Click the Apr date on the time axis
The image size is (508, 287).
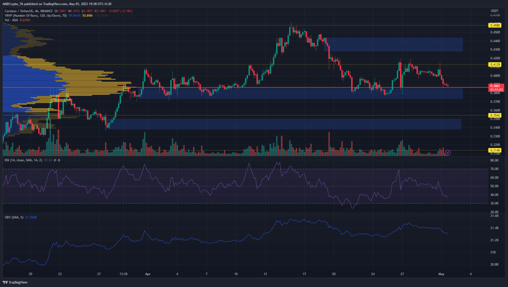click(x=148, y=274)
